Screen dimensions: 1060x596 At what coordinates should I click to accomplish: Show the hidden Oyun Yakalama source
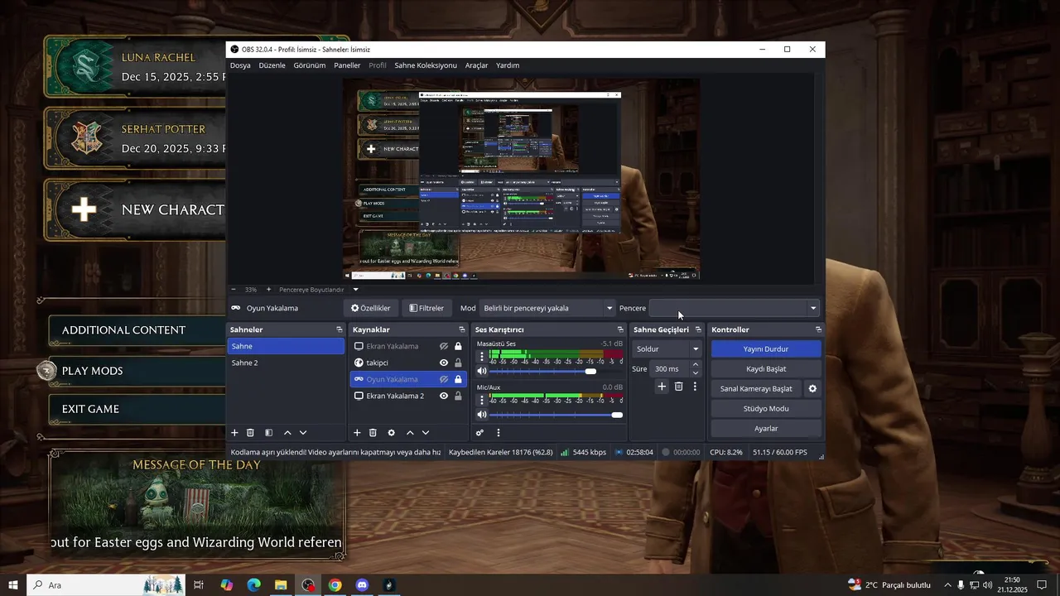[x=444, y=379]
